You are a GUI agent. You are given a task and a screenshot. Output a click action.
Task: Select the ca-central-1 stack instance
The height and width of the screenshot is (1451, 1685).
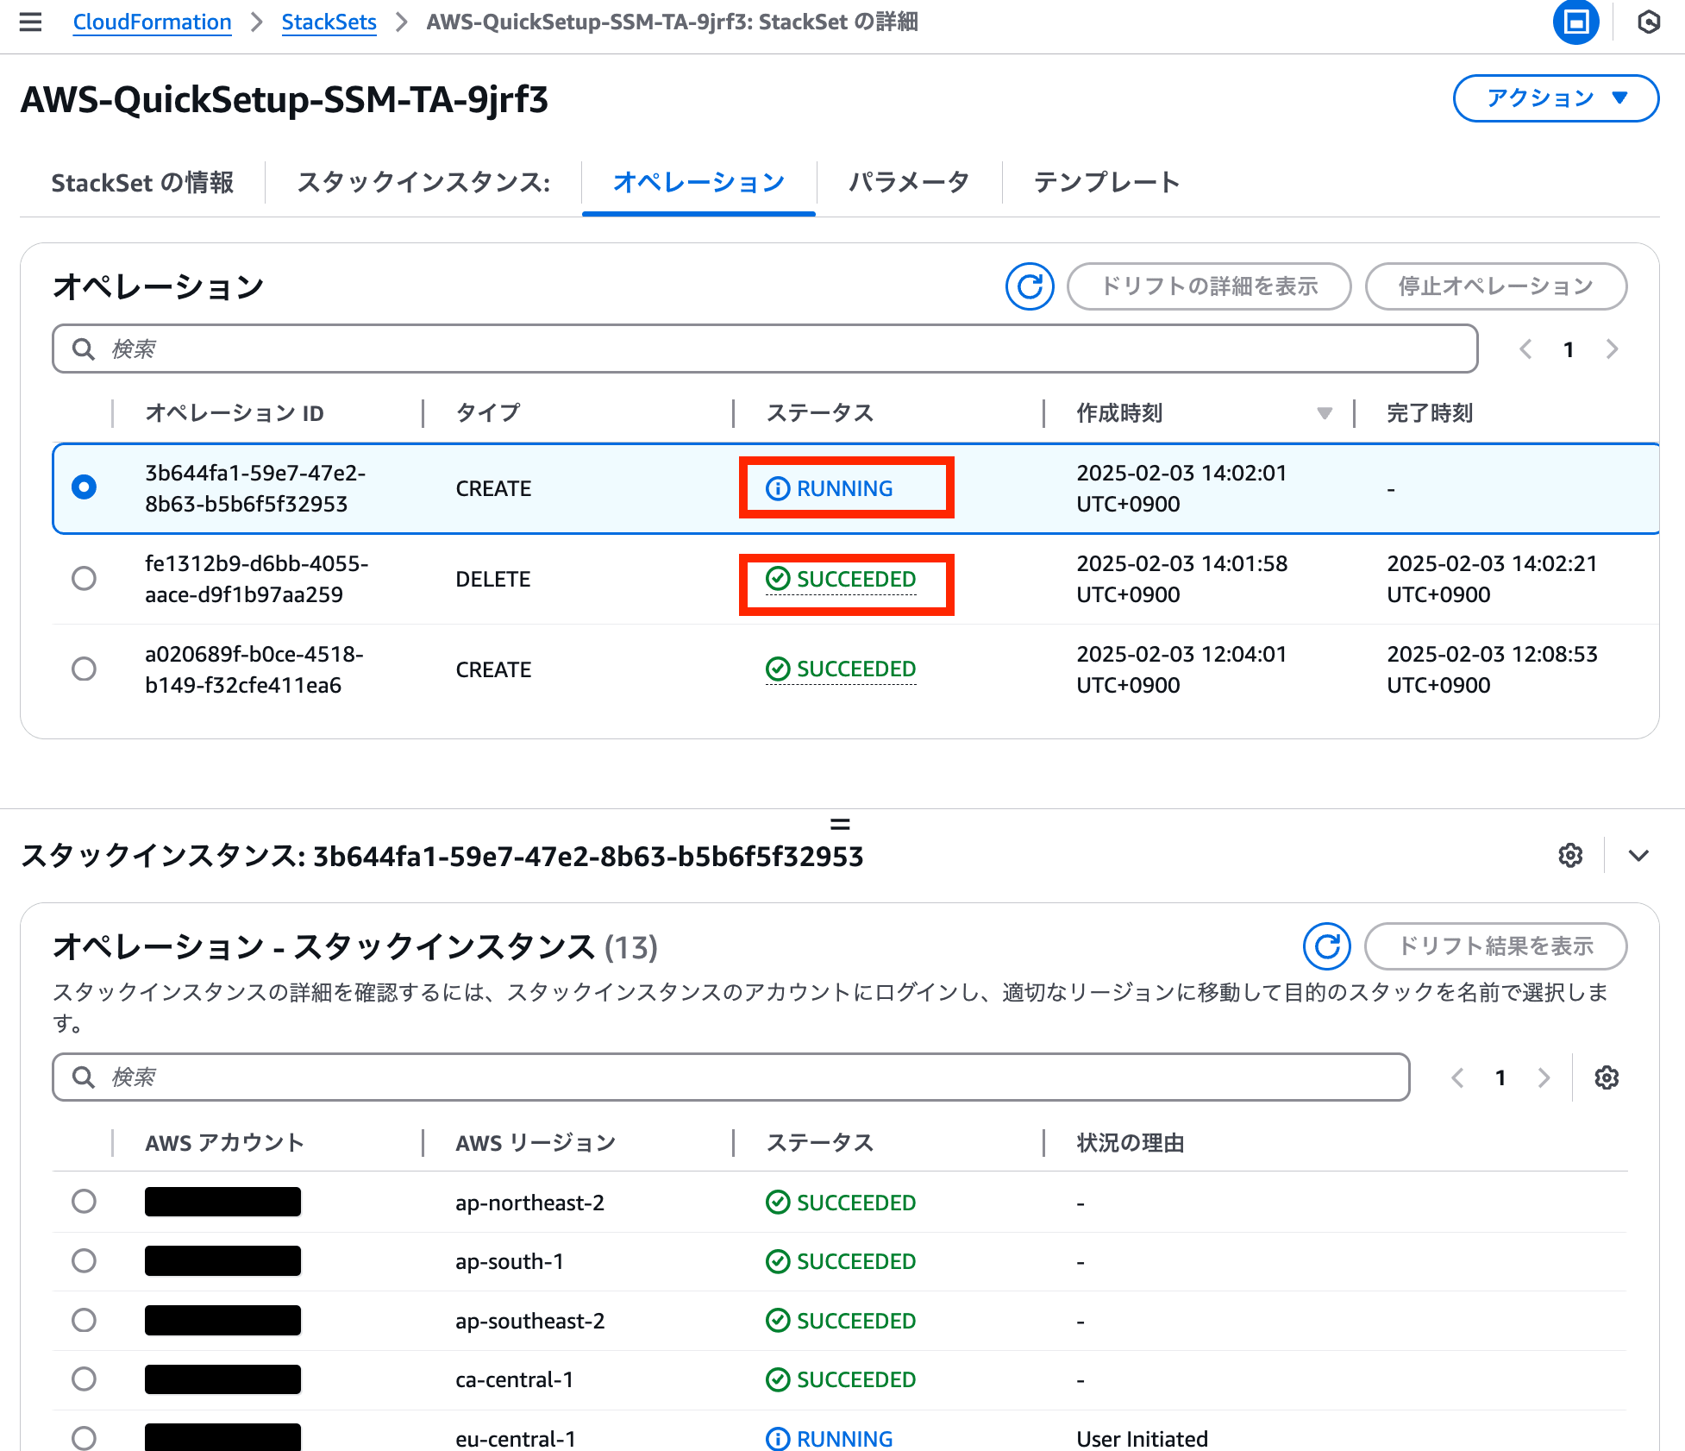pyautogui.click(x=84, y=1379)
